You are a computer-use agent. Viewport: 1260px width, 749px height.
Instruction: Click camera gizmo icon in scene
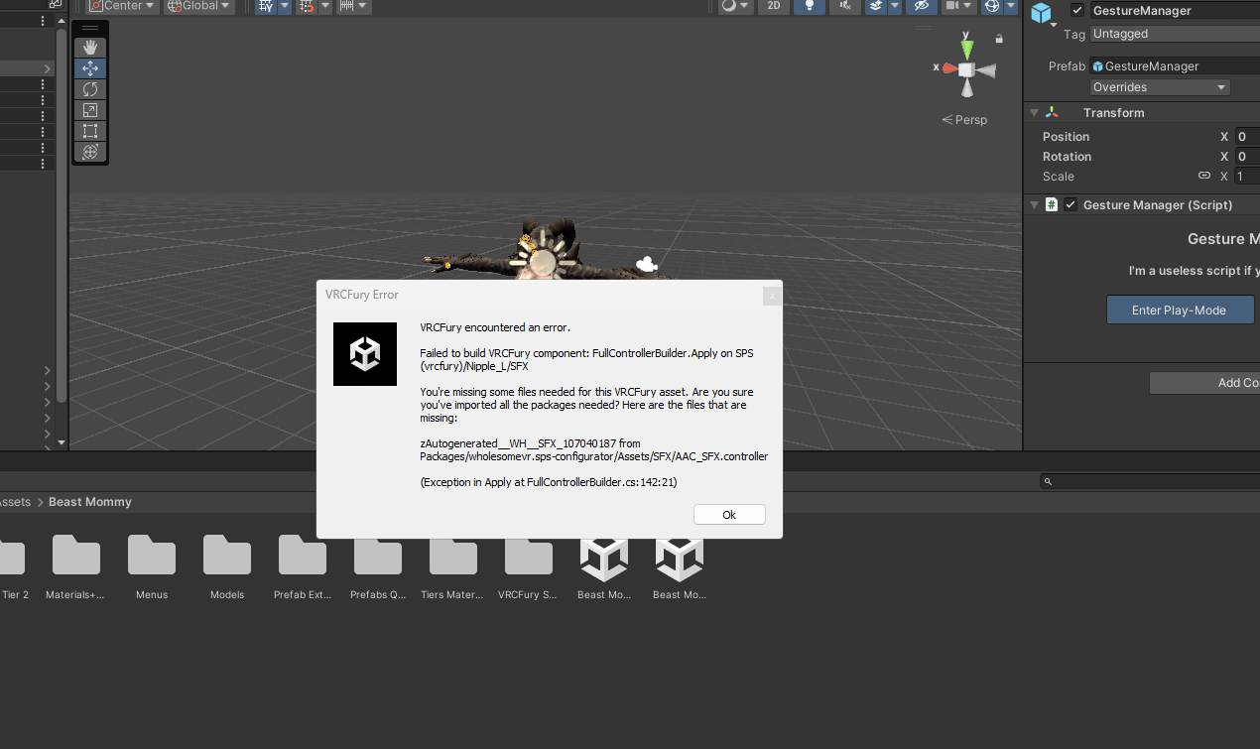pyautogui.click(x=646, y=265)
